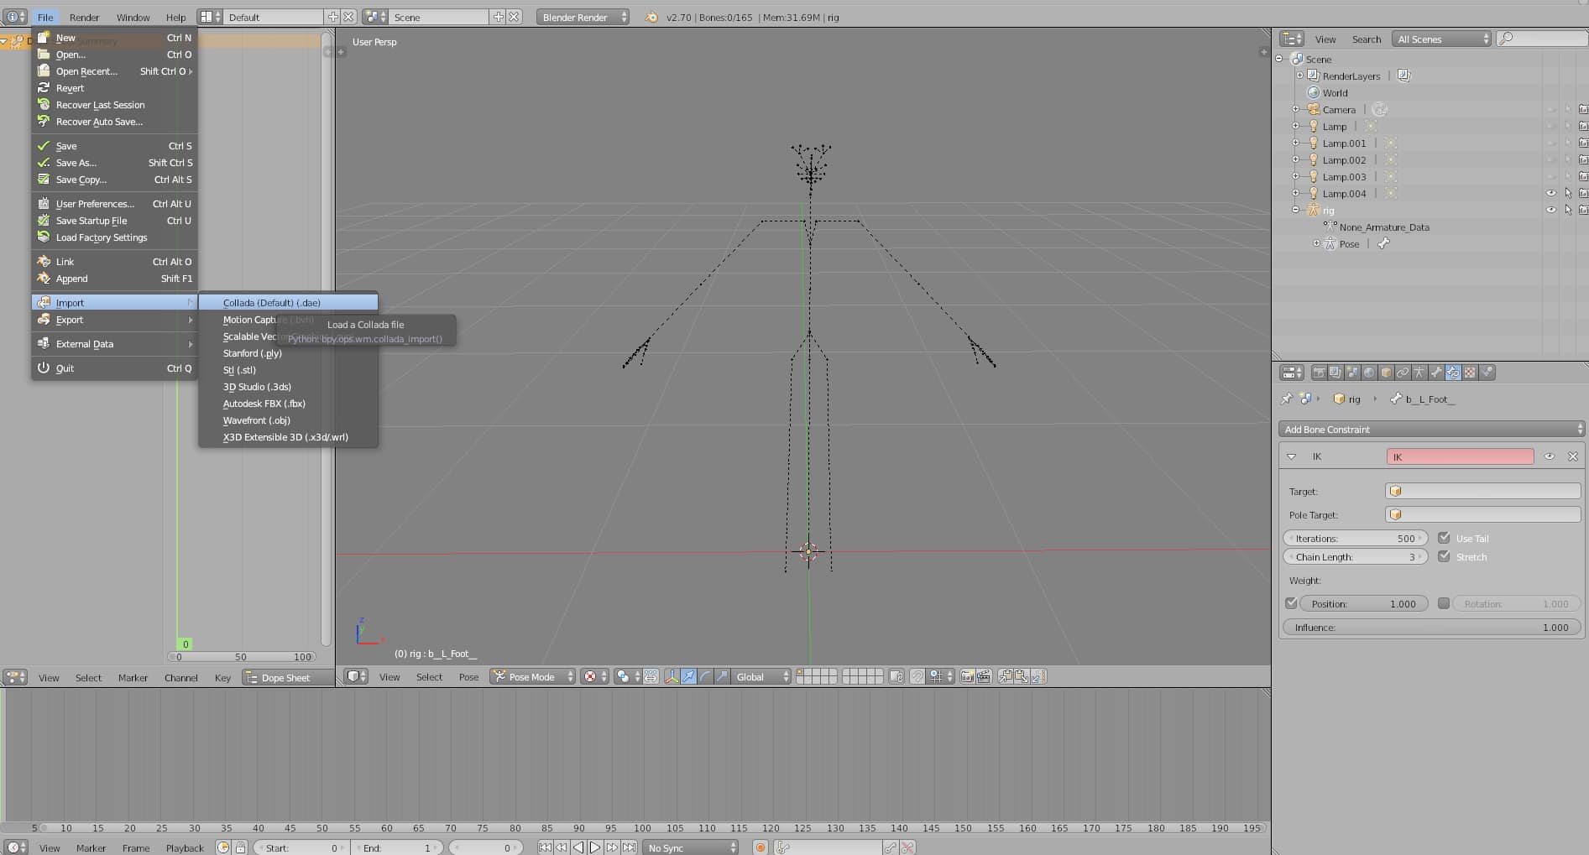Open the Physics properties tab icon
This screenshot has width=1589, height=855.
[x=1487, y=373]
